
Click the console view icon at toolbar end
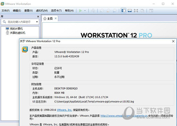coord(151,11)
